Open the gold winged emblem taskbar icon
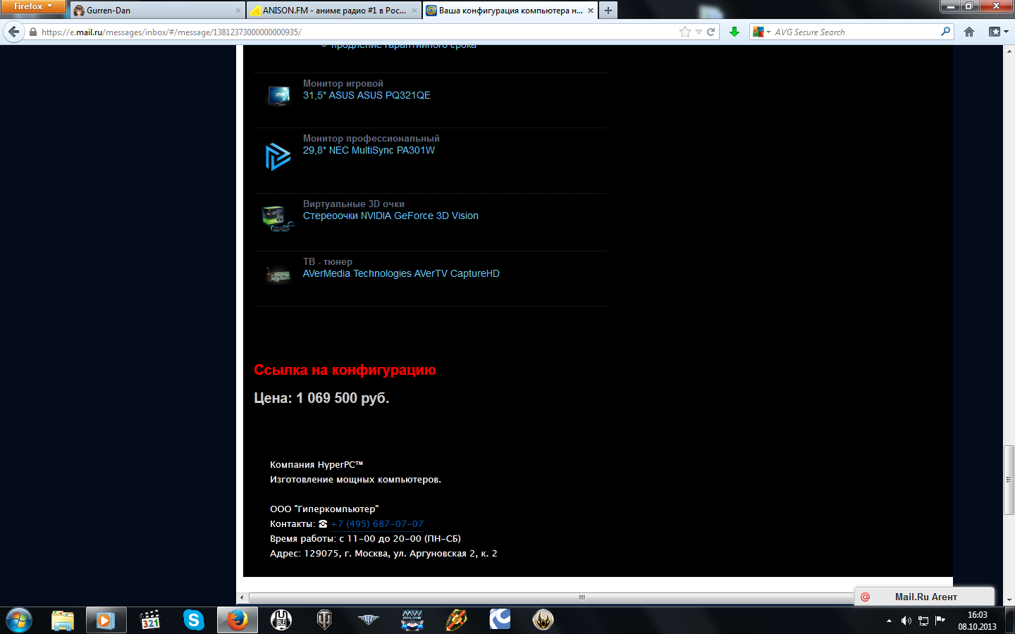The image size is (1015, 634). [x=543, y=620]
